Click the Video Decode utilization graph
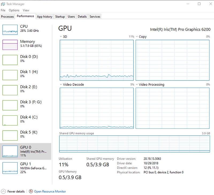 (97, 108)
